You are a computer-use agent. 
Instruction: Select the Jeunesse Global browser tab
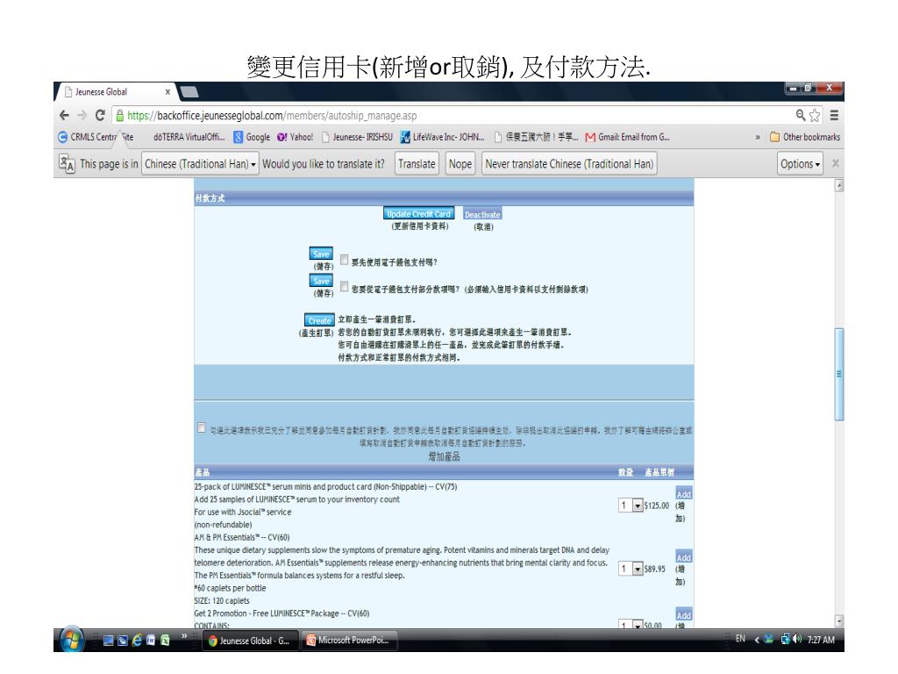(118, 91)
